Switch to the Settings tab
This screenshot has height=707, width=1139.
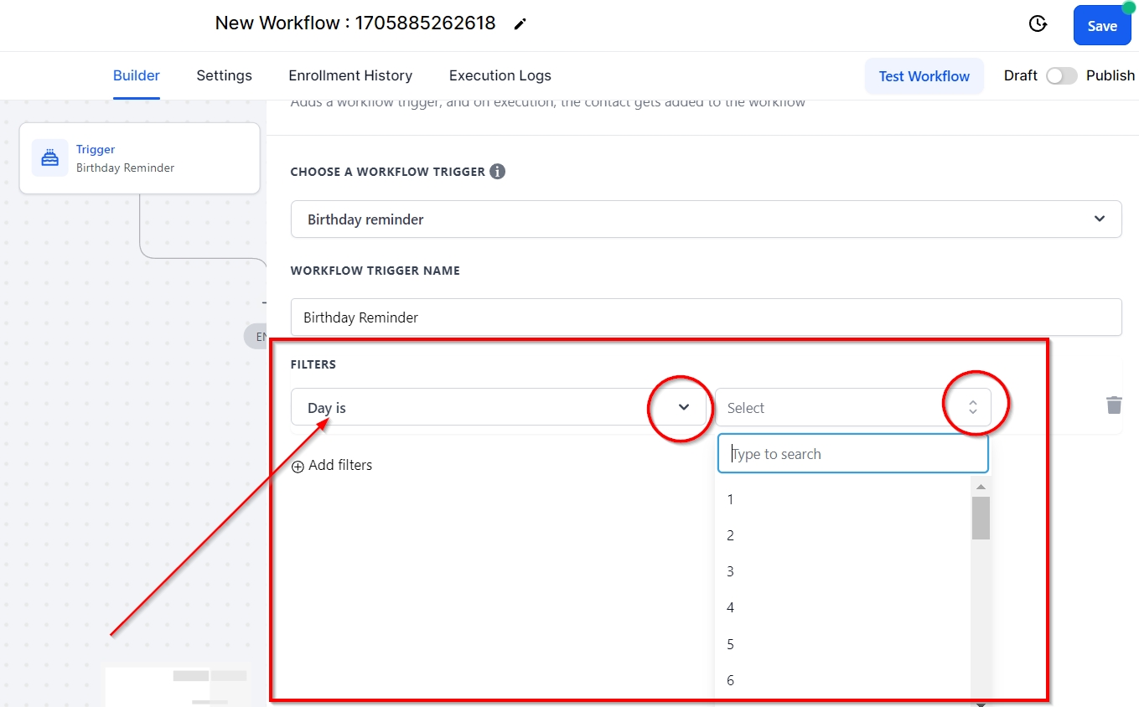click(x=224, y=76)
